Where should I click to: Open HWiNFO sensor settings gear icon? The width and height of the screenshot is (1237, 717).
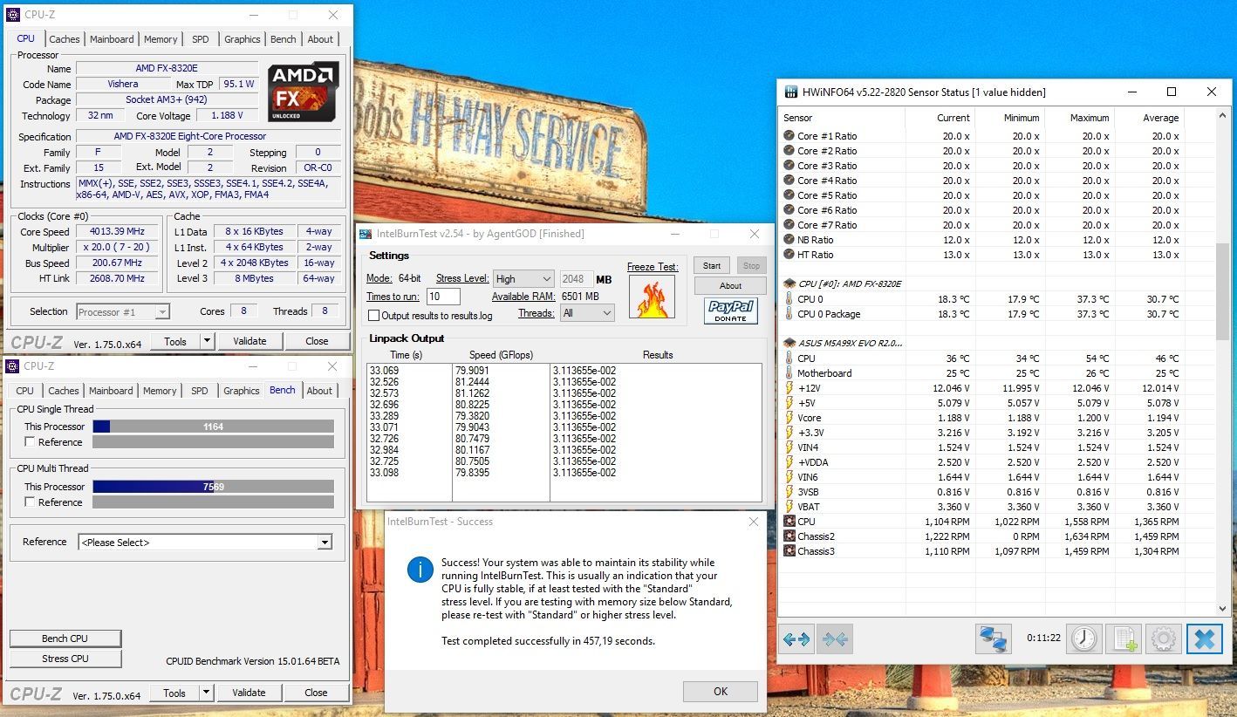click(1164, 639)
